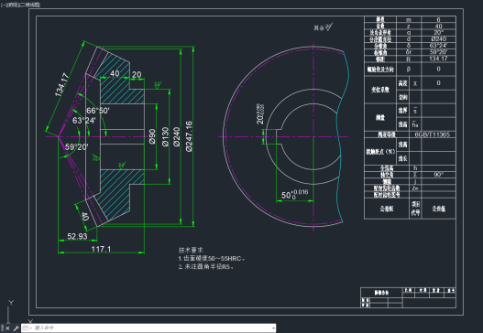
Task: Select the Ø240 vertical dimension in section view
Action: 177,136
